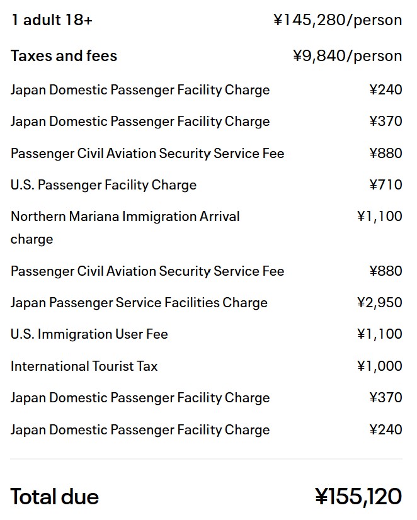The width and height of the screenshot is (417, 520).
Task: Click the ¥240 amount just above Total due
Action: point(386,430)
